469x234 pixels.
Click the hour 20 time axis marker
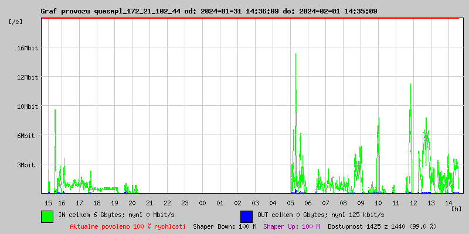click(132, 202)
